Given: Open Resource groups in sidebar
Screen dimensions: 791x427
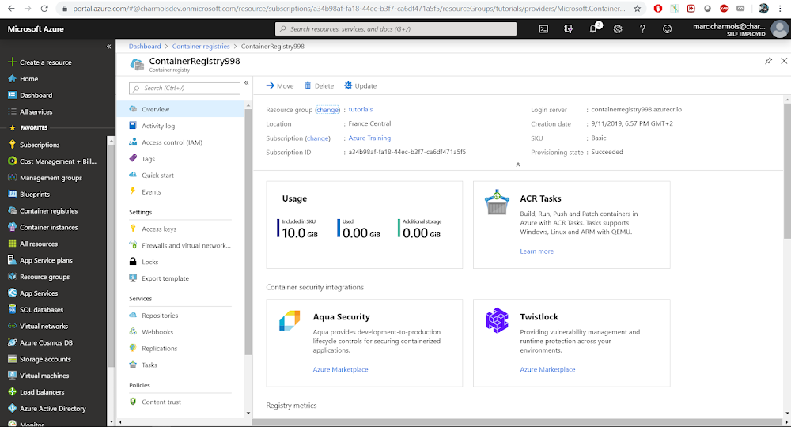Looking at the screenshot, I should (39, 277).
